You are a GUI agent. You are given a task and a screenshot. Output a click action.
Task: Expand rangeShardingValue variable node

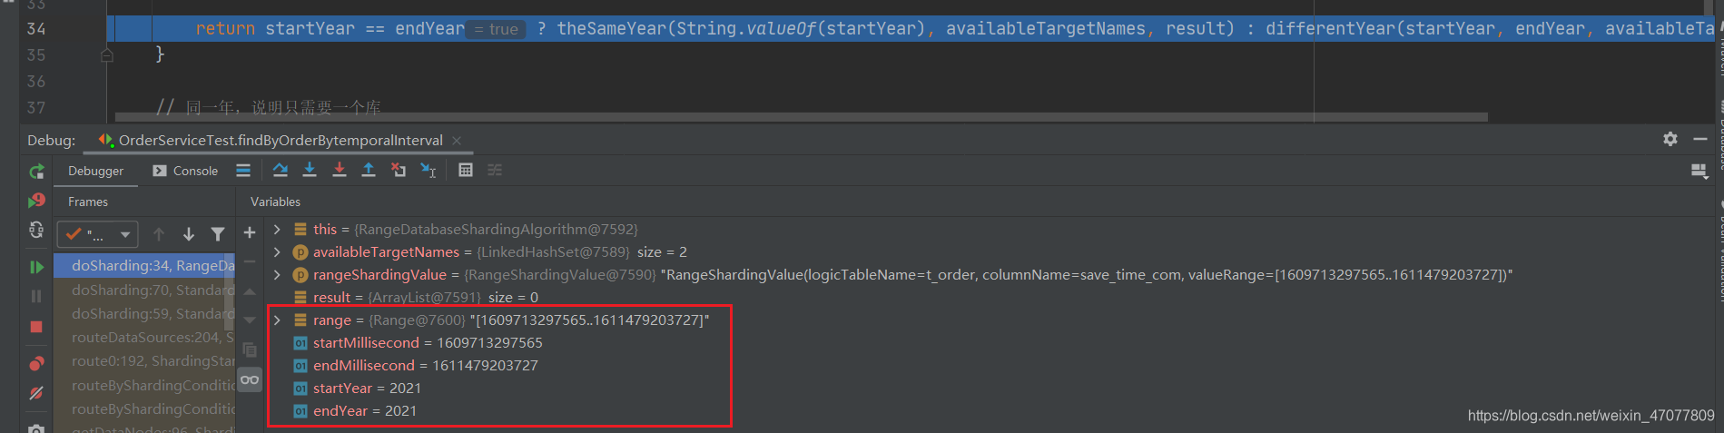coord(278,275)
